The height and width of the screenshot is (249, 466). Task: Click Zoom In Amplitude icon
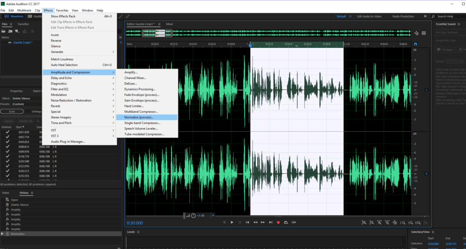364,222
